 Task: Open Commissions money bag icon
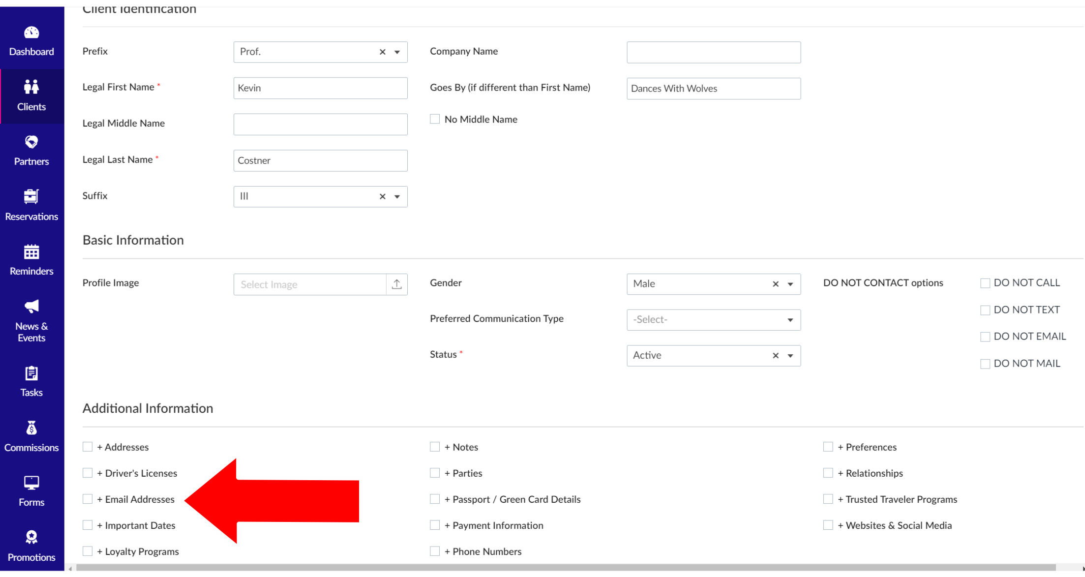click(31, 429)
